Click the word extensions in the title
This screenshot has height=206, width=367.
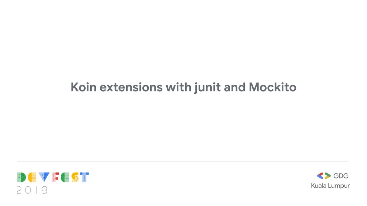pyautogui.click(x=131, y=87)
